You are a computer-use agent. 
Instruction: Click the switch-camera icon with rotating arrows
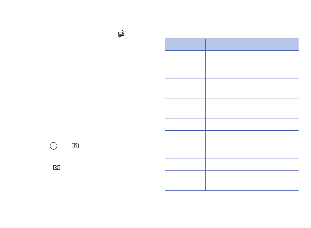click(121, 34)
